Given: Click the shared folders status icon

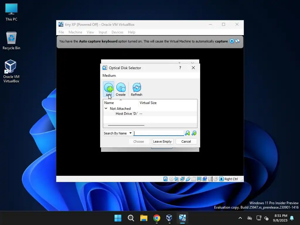Looking at the screenshot, I should 193,179.
